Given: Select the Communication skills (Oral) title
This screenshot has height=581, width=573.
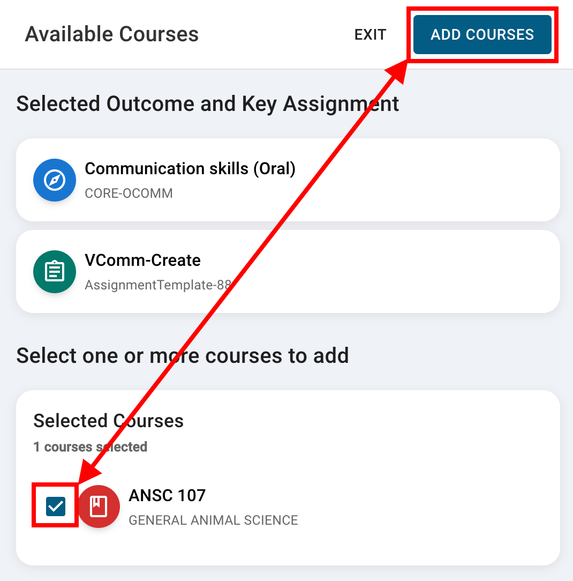Looking at the screenshot, I should [x=190, y=169].
